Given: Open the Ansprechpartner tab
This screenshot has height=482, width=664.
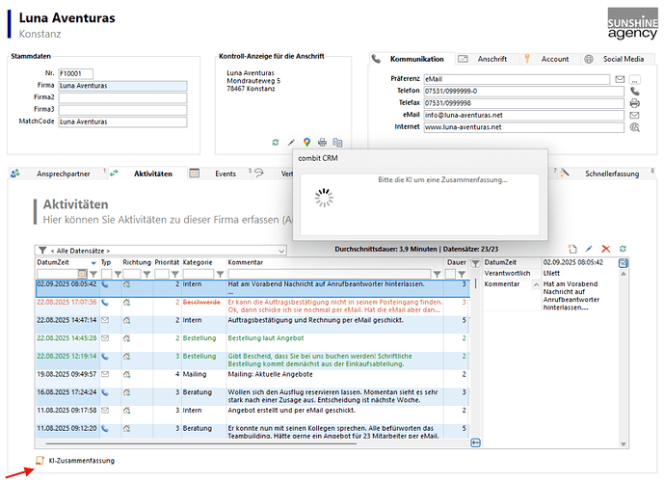Looking at the screenshot, I should pyautogui.click(x=62, y=174).
